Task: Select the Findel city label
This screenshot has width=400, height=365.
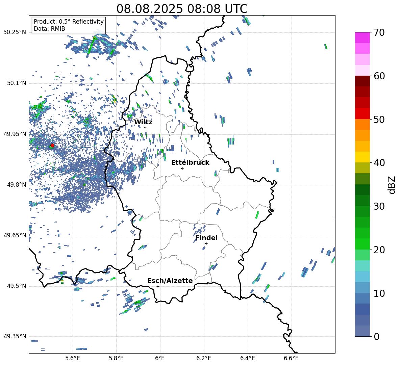Action: pyautogui.click(x=206, y=238)
